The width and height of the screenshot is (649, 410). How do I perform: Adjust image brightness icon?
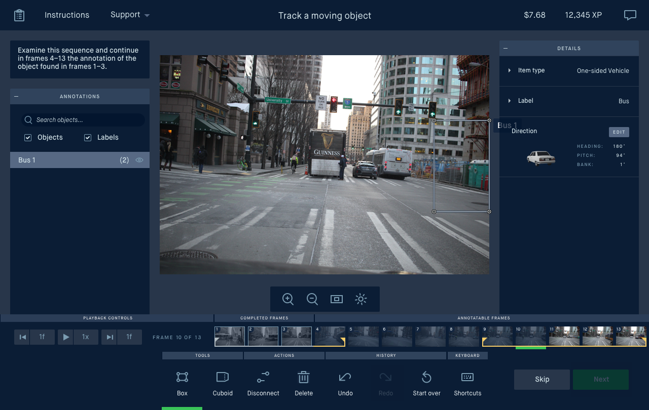click(361, 299)
